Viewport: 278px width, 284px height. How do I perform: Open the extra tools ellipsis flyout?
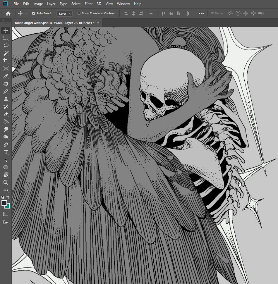tap(6, 190)
